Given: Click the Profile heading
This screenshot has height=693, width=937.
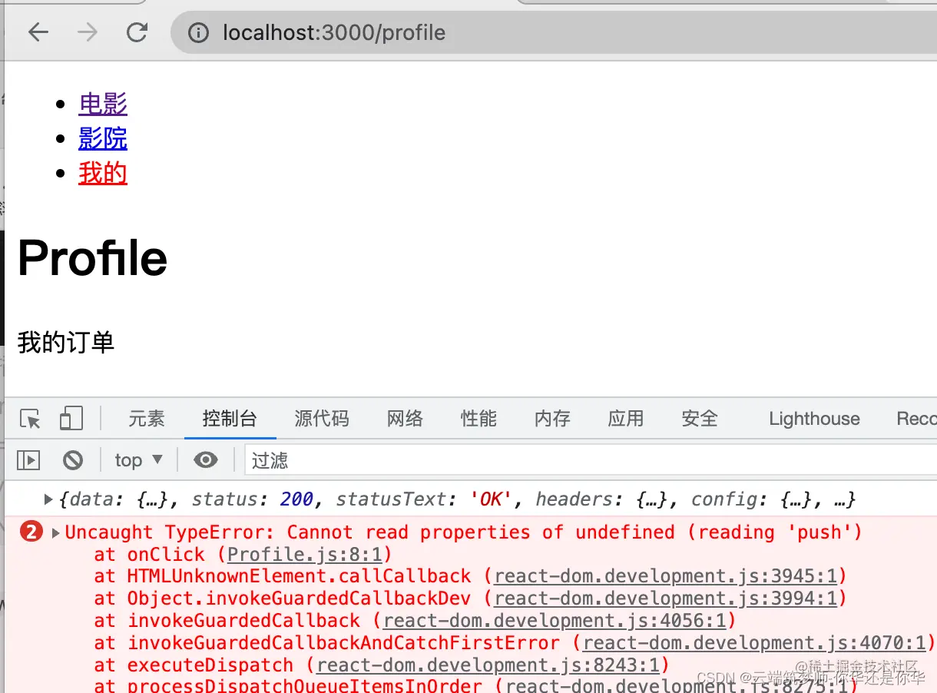Looking at the screenshot, I should [x=92, y=257].
